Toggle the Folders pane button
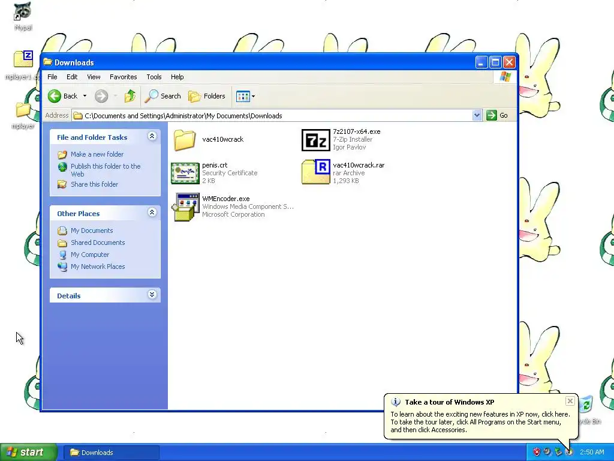614x461 pixels. (x=207, y=96)
